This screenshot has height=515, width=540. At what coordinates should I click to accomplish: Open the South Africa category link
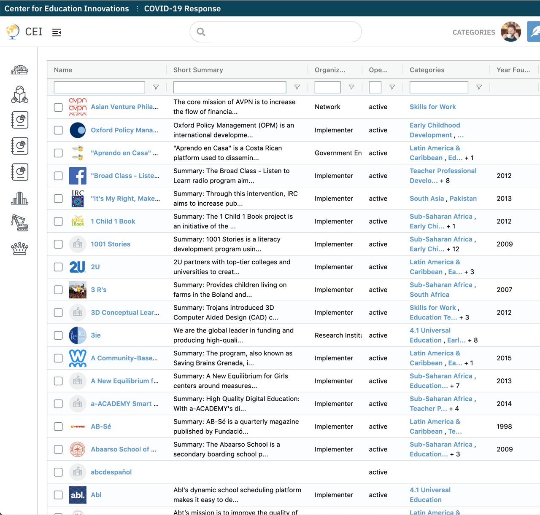point(429,295)
